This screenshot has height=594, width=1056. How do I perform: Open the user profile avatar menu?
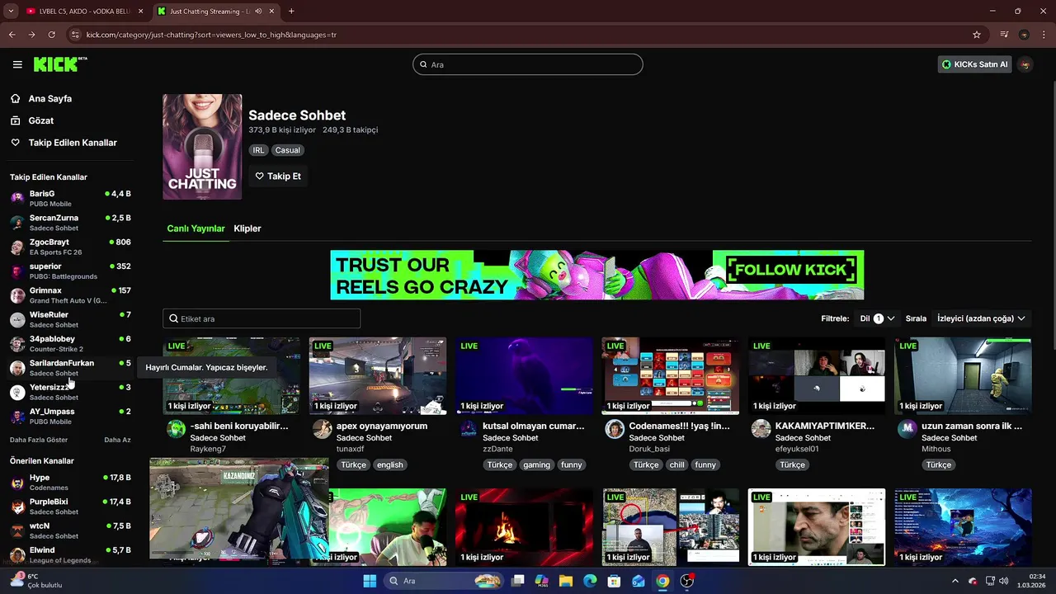click(1025, 64)
